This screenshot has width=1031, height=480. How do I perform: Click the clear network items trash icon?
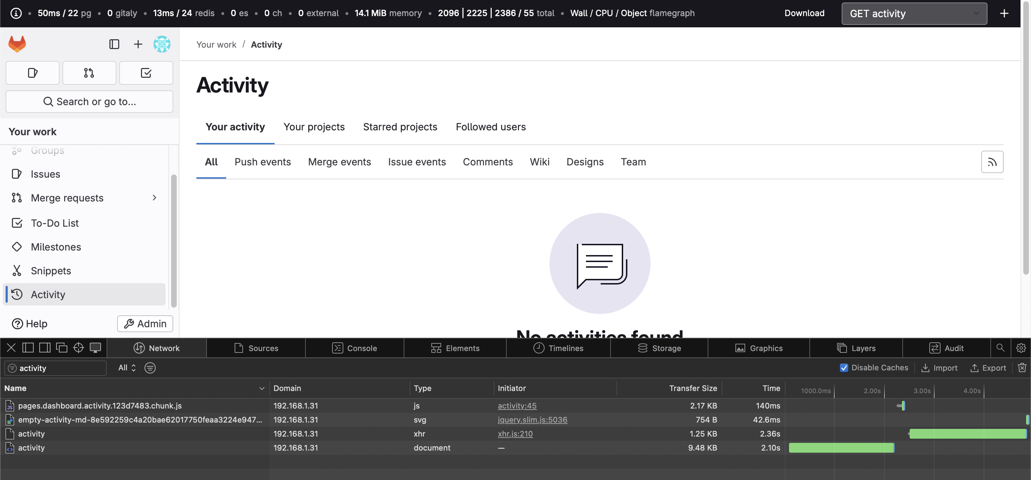[1022, 368]
